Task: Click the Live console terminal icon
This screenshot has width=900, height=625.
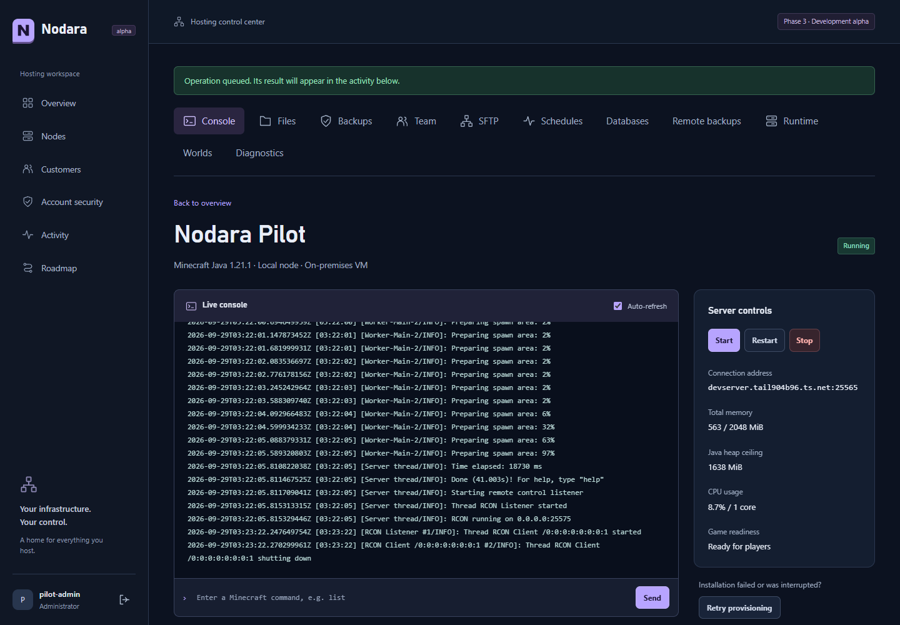Action: (x=191, y=306)
